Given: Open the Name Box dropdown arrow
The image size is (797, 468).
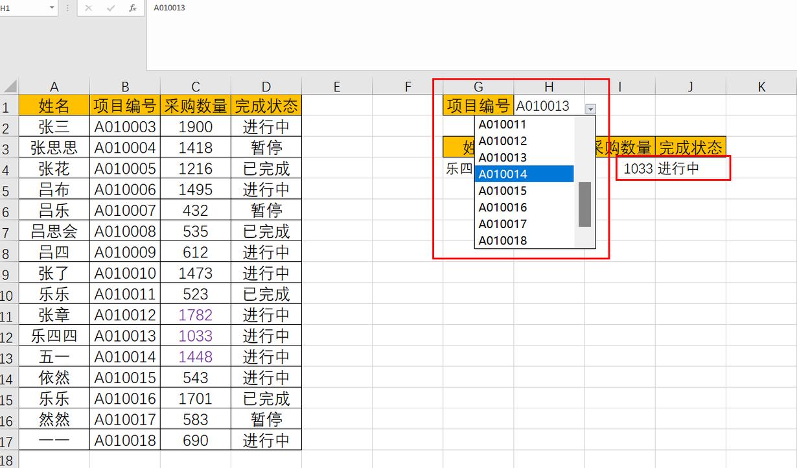Looking at the screenshot, I should click(x=52, y=8).
